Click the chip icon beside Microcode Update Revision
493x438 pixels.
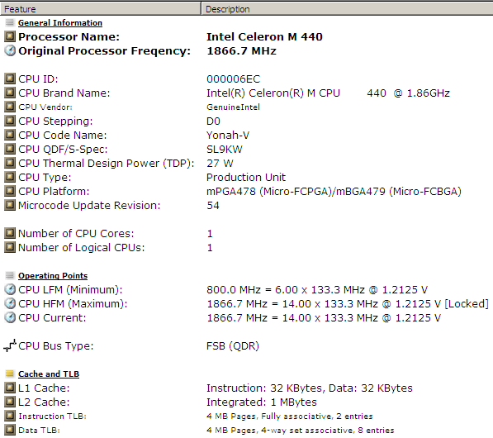pos(10,205)
